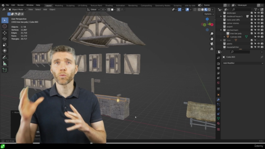
Task: Click the pan view hand icon
Action: (x=212, y=39)
